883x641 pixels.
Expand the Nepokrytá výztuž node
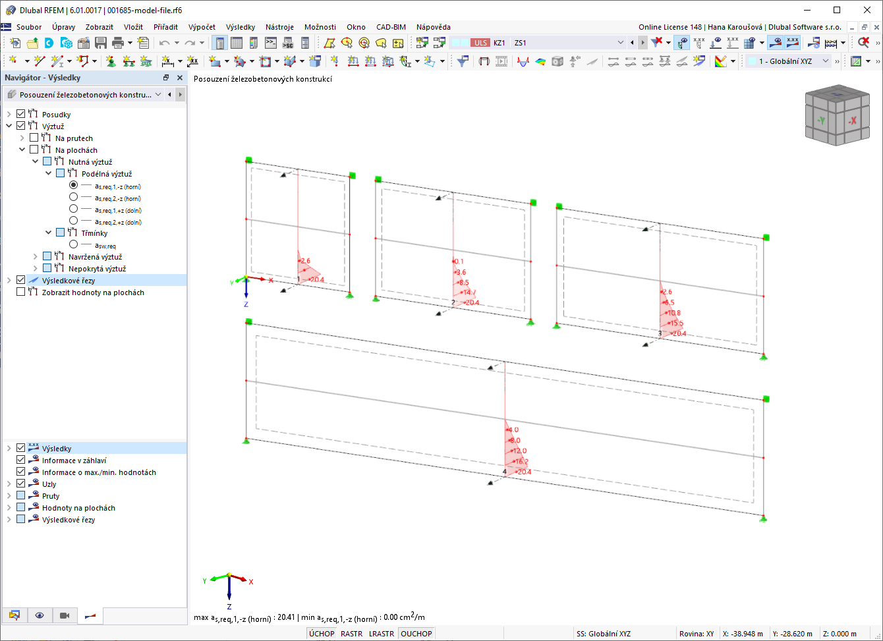pyautogui.click(x=36, y=269)
